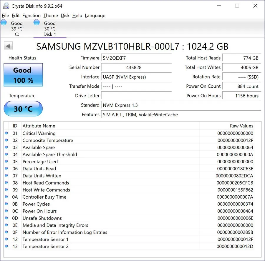Open the Theme menu
This screenshot has width=265, height=261.
(x=51, y=16)
